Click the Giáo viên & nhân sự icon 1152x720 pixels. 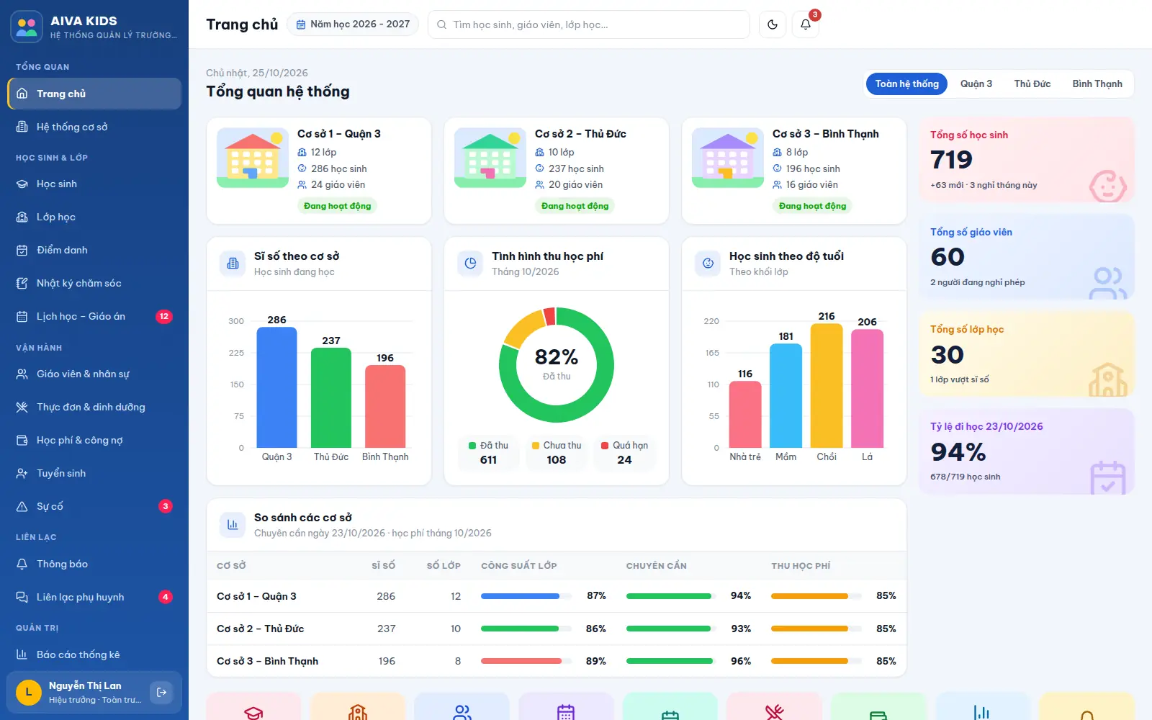[x=22, y=374]
